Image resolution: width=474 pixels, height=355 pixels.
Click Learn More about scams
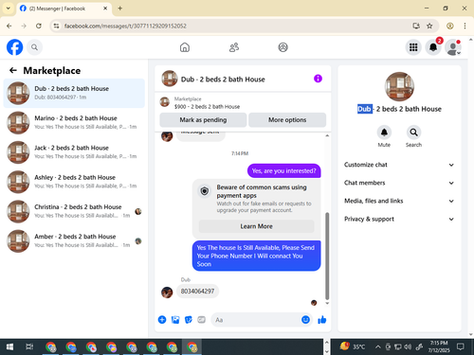coord(256,226)
